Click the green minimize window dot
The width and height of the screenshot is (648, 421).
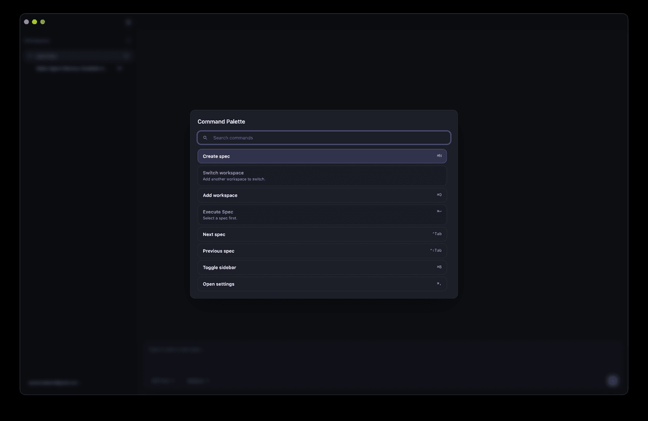pos(34,22)
